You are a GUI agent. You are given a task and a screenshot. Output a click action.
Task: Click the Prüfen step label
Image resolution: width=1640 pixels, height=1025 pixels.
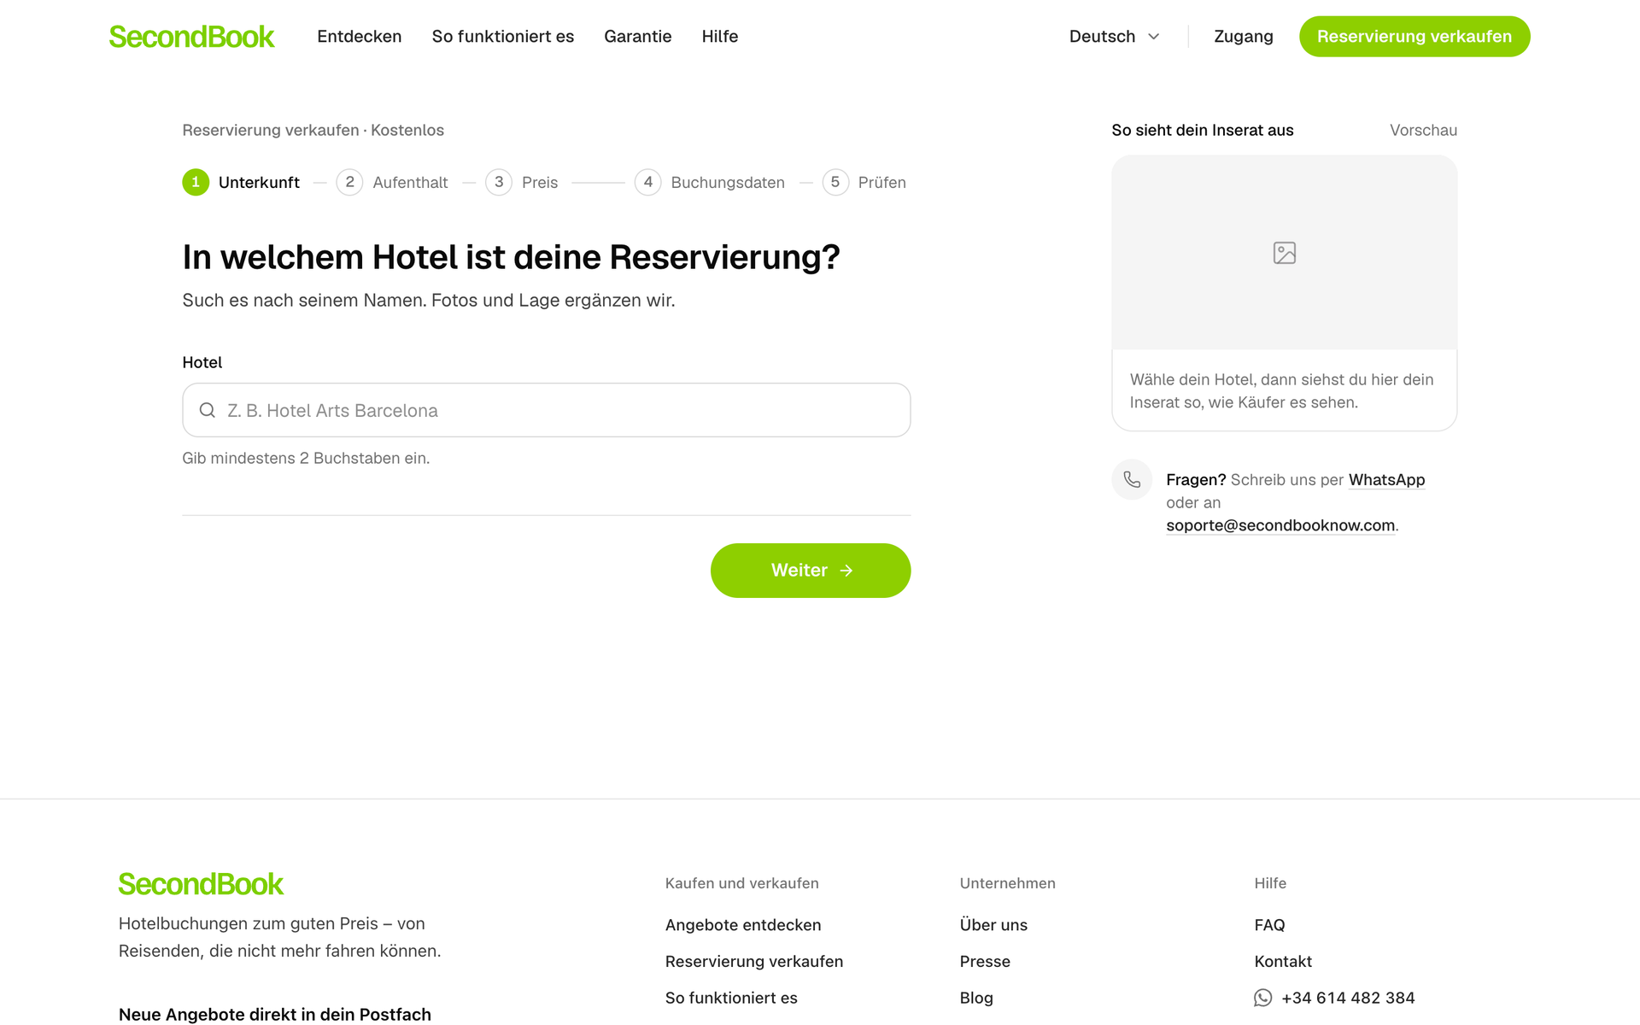click(x=881, y=182)
